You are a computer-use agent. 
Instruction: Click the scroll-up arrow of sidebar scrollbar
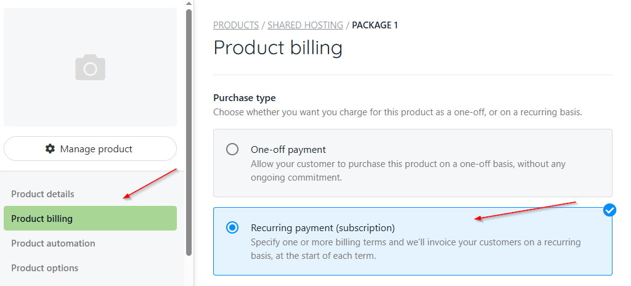[189, 3]
